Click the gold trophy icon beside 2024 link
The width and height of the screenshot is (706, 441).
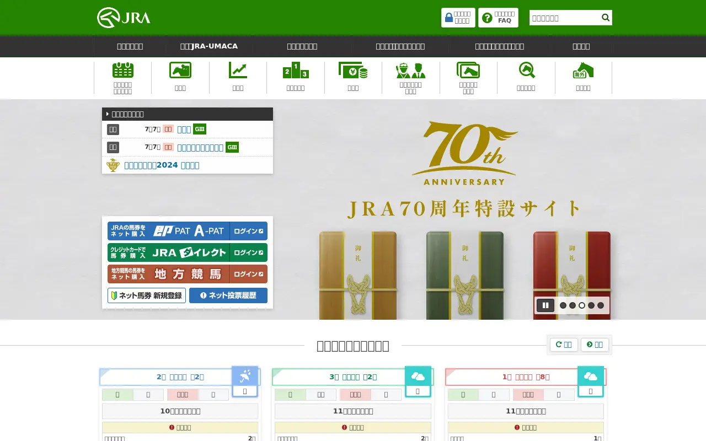click(x=113, y=165)
